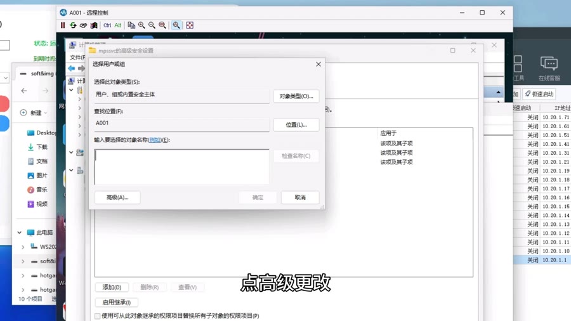The height and width of the screenshot is (321, 571).
Task: Click inside the object name text box
Action: pyautogui.click(x=181, y=167)
